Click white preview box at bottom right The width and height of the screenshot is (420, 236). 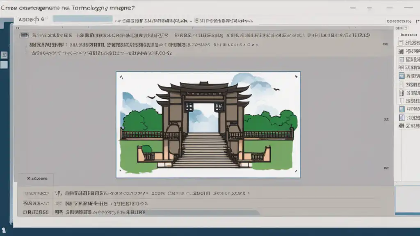[408, 200]
